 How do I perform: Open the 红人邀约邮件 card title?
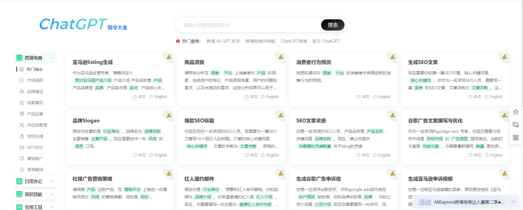click(199, 178)
